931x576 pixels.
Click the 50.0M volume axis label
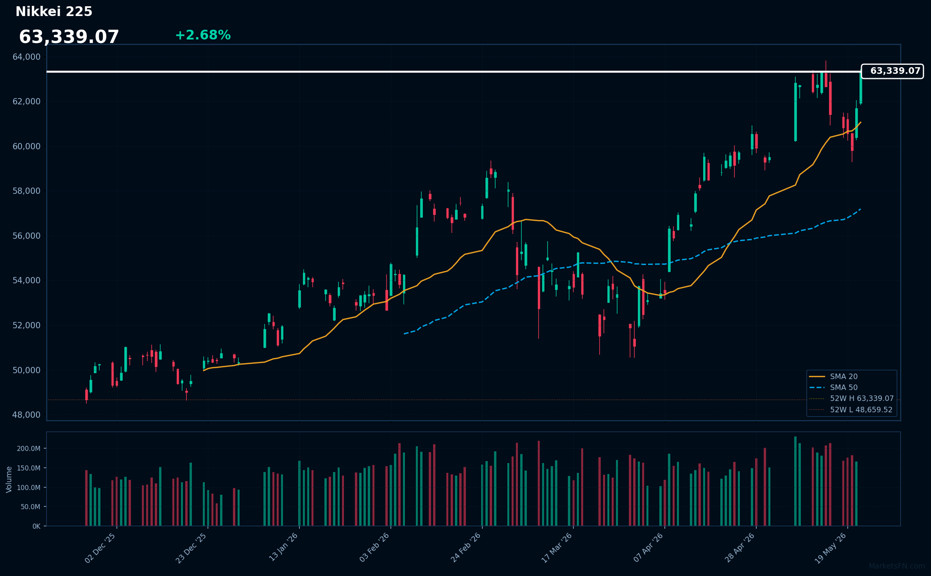pyautogui.click(x=30, y=507)
